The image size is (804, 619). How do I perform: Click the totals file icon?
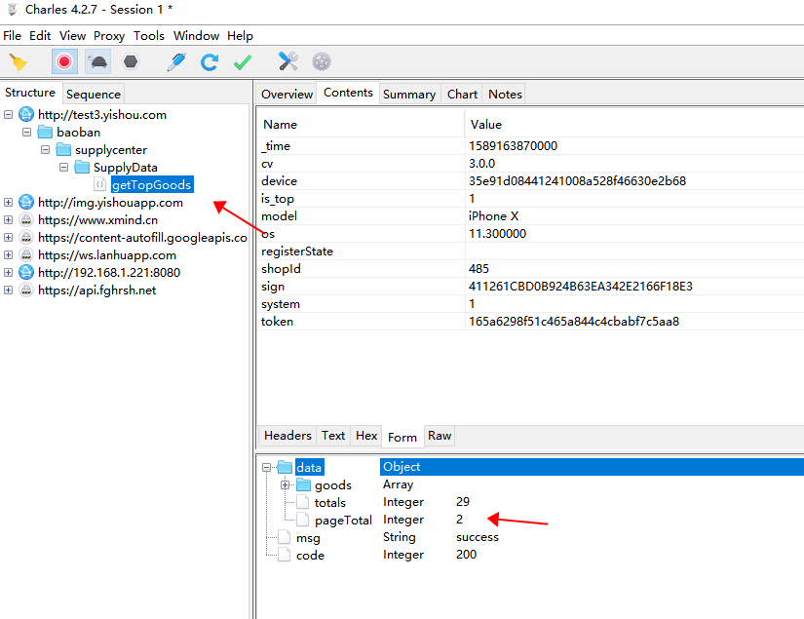[303, 502]
